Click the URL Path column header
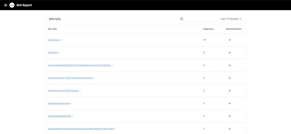This screenshot has width=291, height=134. [x=52, y=29]
